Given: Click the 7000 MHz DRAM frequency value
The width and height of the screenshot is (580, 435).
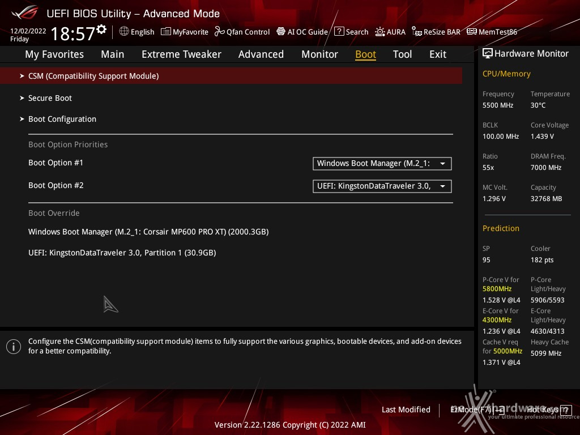Looking at the screenshot, I should pyautogui.click(x=546, y=168).
